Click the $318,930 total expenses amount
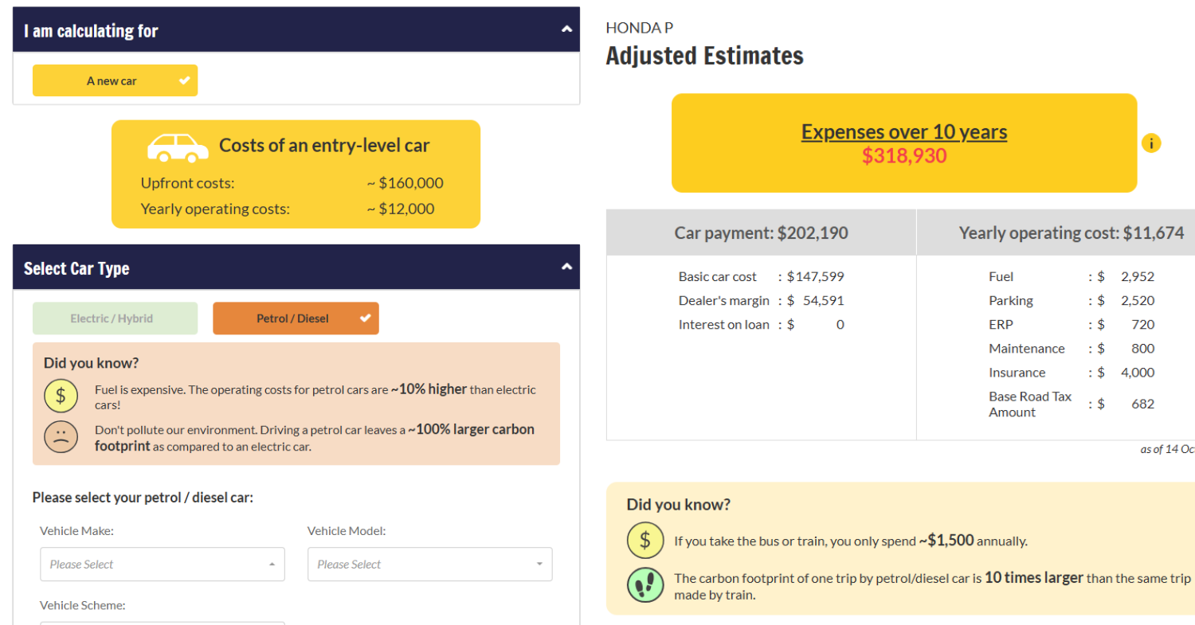Viewport: 1195px width, 625px height. [x=903, y=156]
